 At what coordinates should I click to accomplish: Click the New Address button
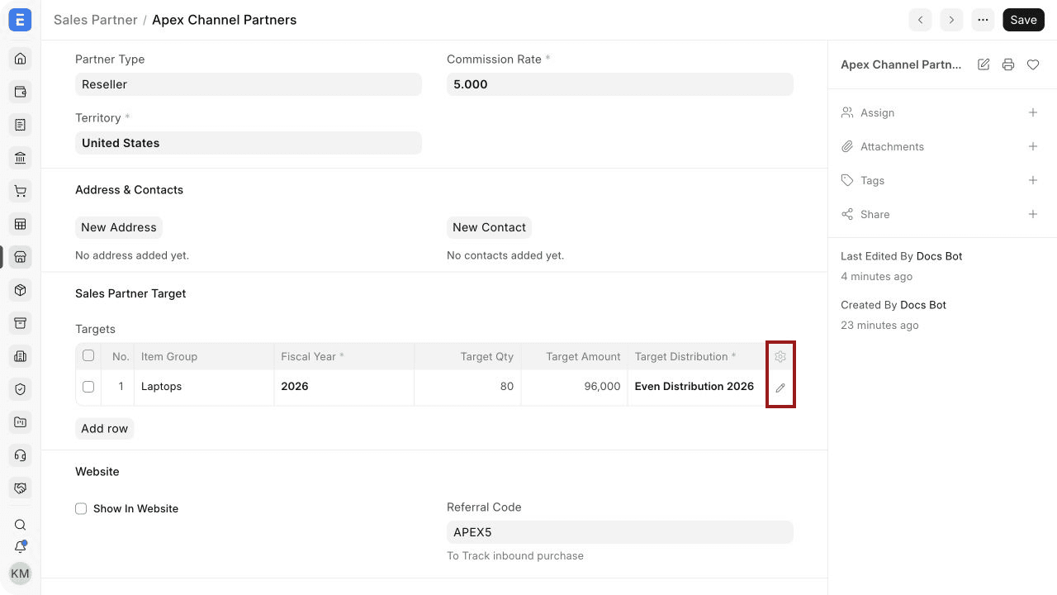click(119, 227)
